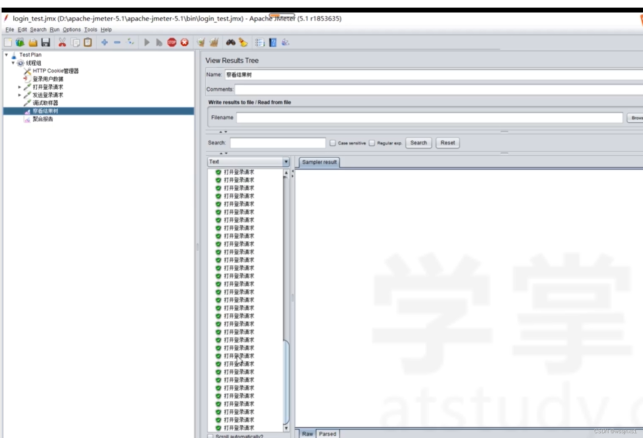Image resolution: width=643 pixels, height=438 pixels.
Task: Toggle the Regular exp. checkbox
Action: tap(372, 143)
